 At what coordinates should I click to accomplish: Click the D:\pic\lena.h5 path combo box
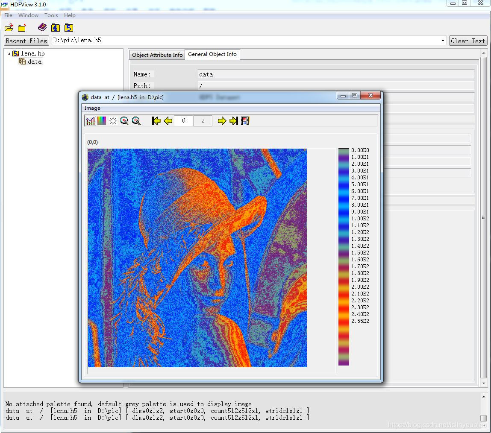click(249, 41)
